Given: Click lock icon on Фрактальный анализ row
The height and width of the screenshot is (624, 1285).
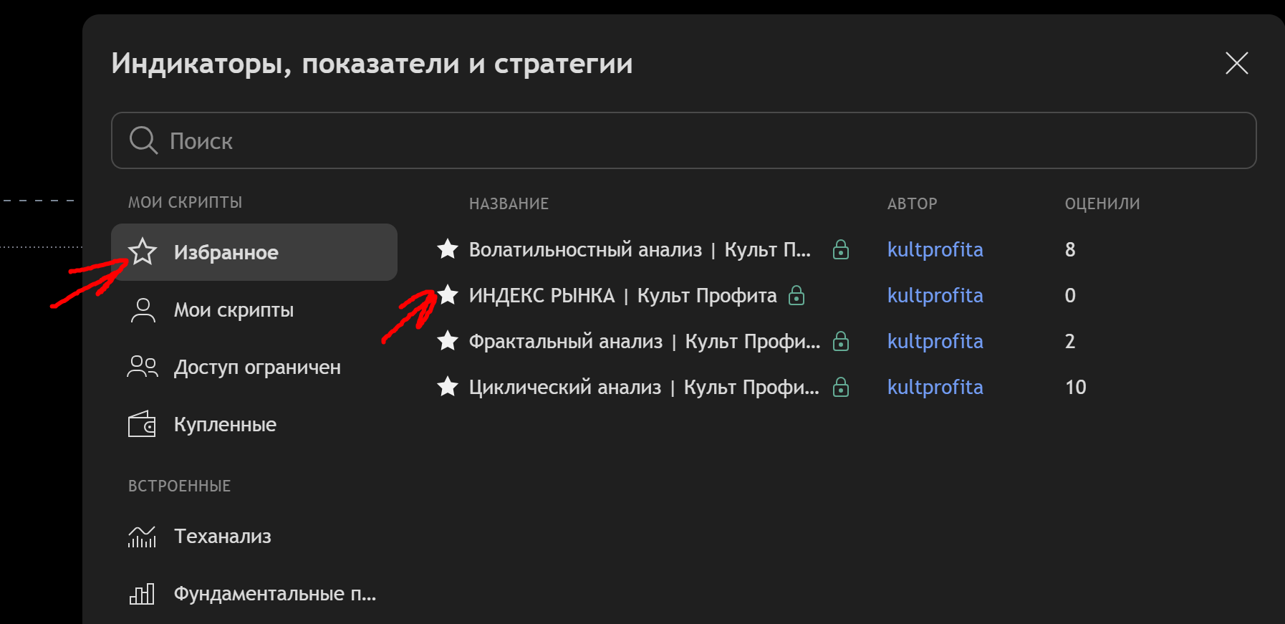Looking at the screenshot, I should (841, 341).
